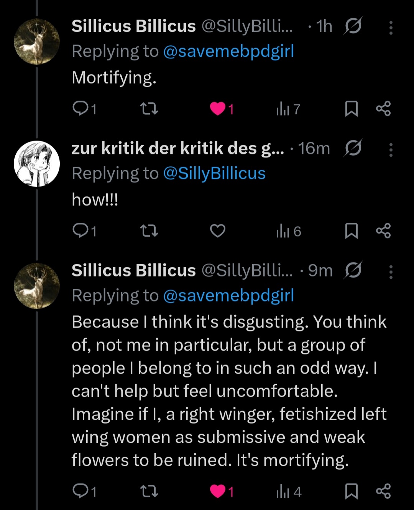
Task: Open the @SillyBillicus mention link
Action: click(x=214, y=174)
